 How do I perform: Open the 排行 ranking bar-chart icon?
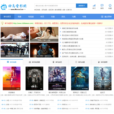[x=94, y=5]
